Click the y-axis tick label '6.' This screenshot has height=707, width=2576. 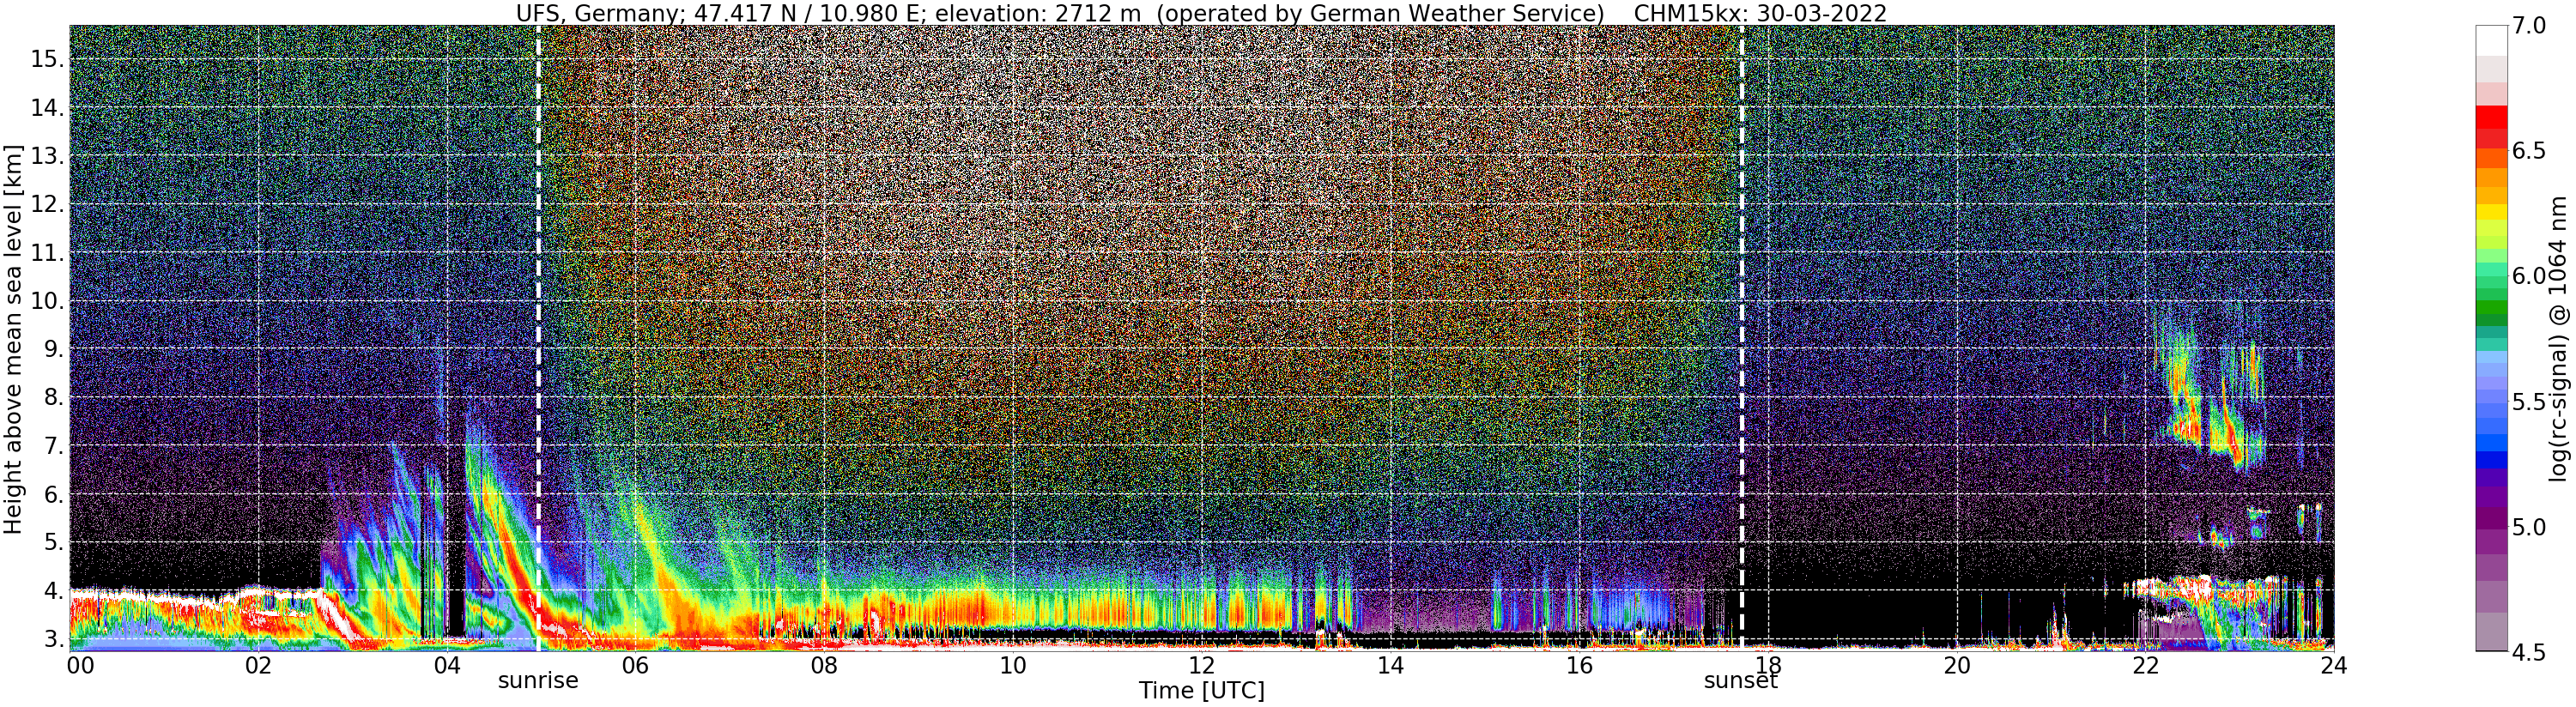coord(53,494)
